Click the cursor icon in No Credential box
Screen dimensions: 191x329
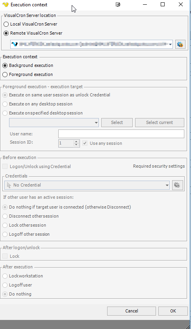click(9, 185)
